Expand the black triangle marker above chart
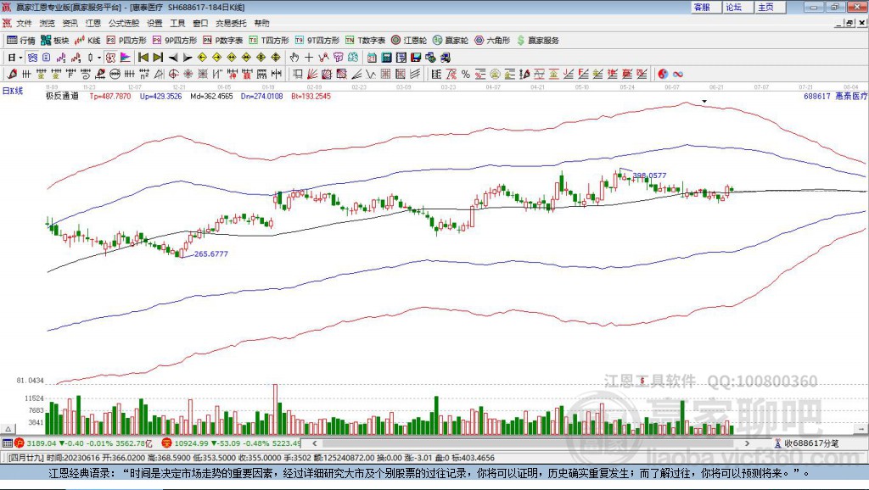 pos(704,102)
